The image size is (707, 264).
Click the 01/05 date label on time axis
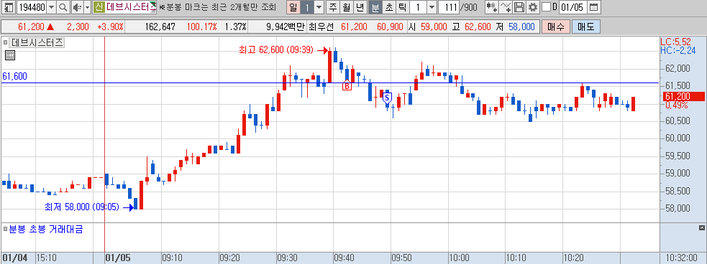(x=118, y=258)
